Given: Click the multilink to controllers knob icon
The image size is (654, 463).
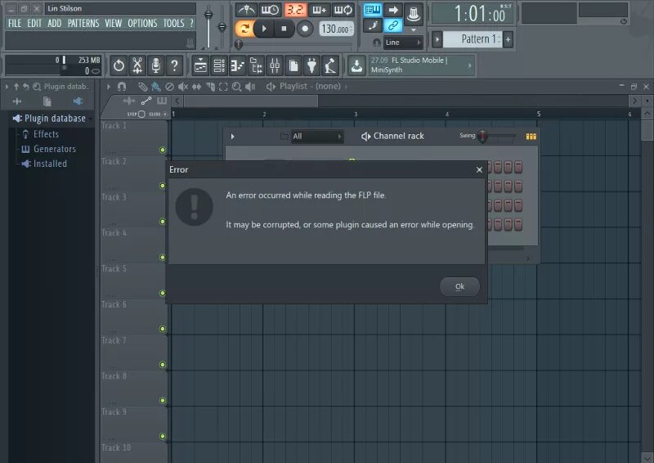Looking at the screenshot, I should click(414, 14).
